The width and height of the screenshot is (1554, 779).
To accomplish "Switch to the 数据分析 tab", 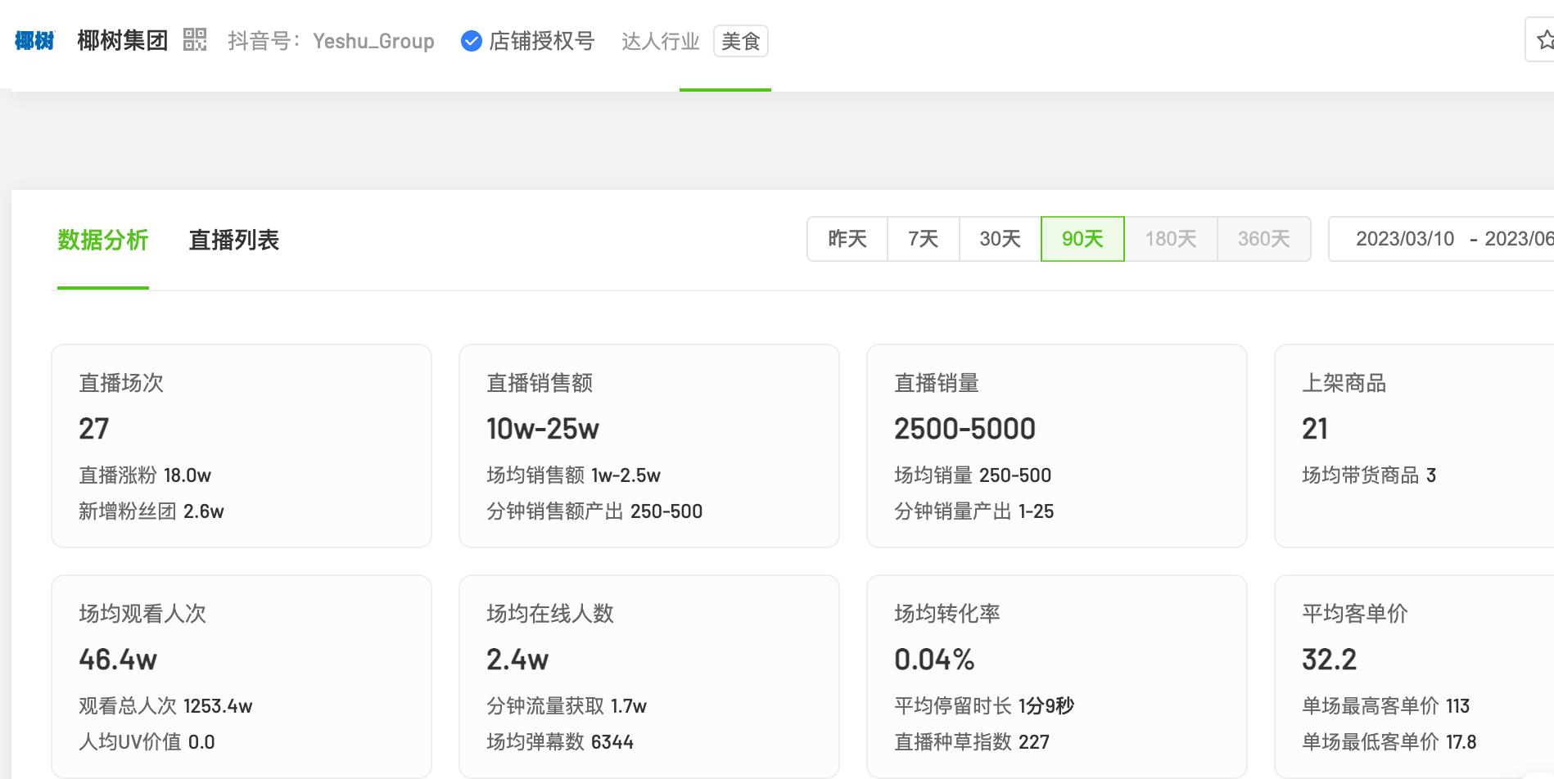I will point(102,241).
